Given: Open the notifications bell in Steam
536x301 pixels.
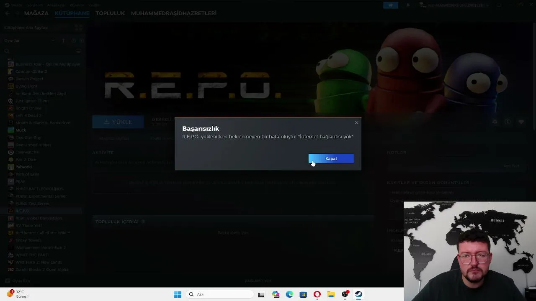Looking at the screenshot, I should (x=408, y=5).
